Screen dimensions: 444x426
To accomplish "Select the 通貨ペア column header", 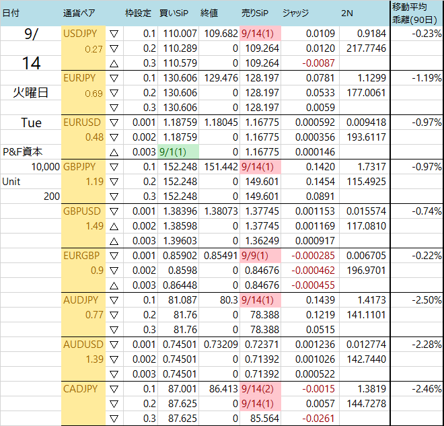I will pyautogui.click(x=79, y=13).
